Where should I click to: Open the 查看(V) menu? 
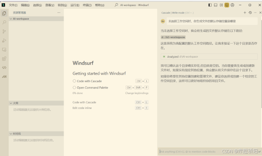pyautogui.click(x=50, y=5)
